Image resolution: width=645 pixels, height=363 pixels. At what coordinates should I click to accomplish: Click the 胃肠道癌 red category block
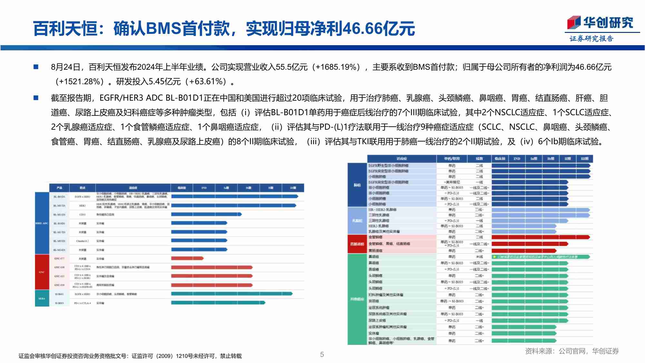pos(357,244)
